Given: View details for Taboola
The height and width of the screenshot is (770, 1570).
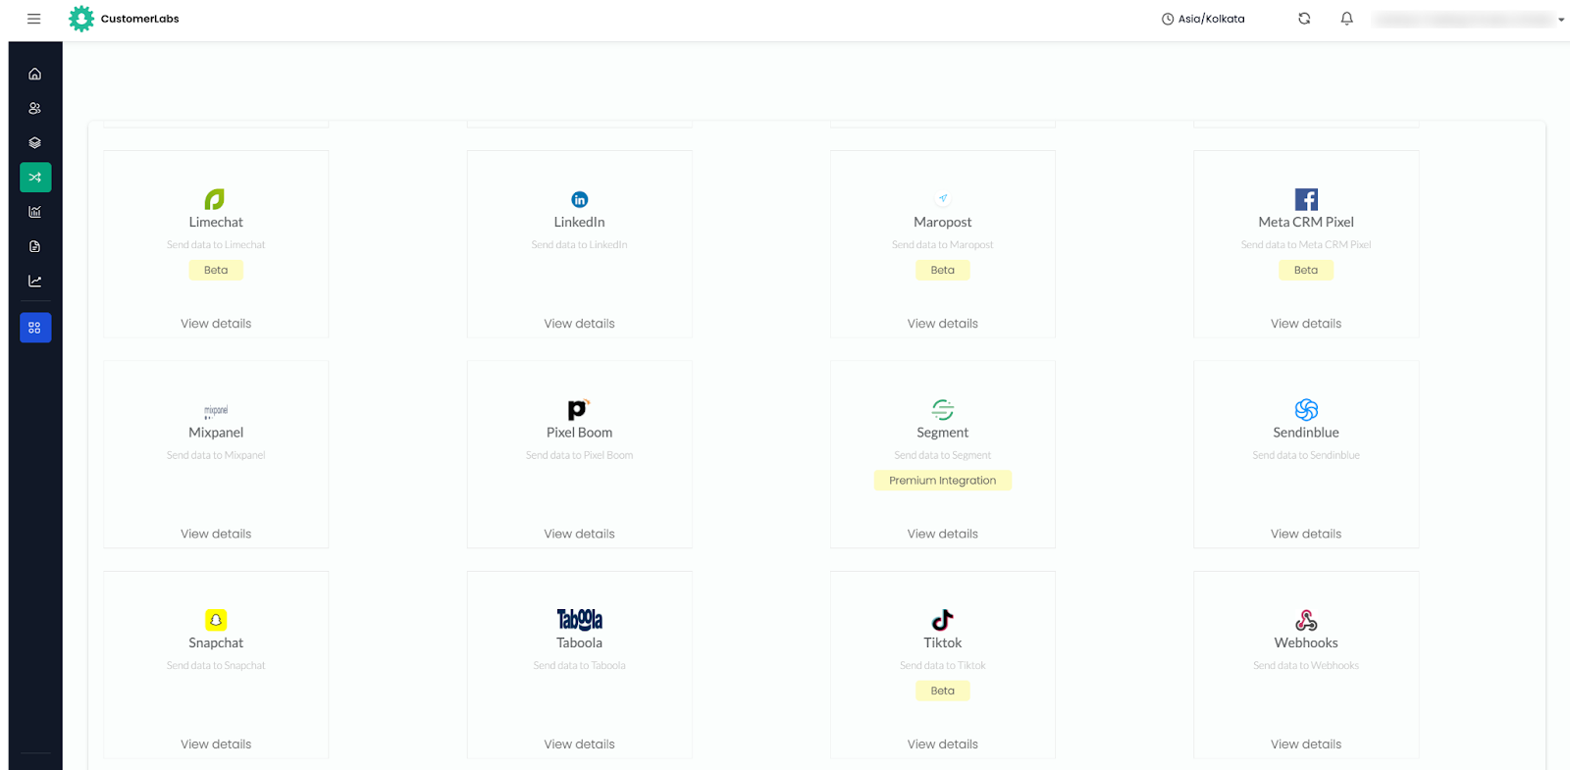Looking at the screenshot, I should 580,744.
